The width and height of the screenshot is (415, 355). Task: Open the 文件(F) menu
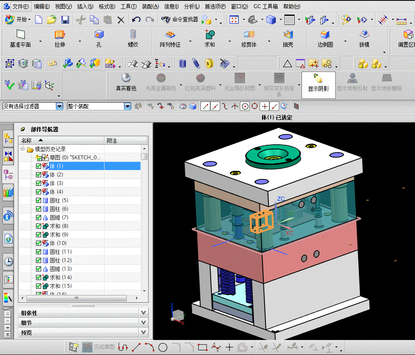coord(20,6)
